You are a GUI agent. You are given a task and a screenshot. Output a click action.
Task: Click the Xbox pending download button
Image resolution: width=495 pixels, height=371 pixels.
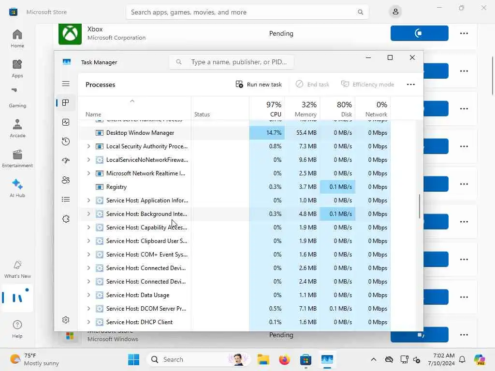419,33
